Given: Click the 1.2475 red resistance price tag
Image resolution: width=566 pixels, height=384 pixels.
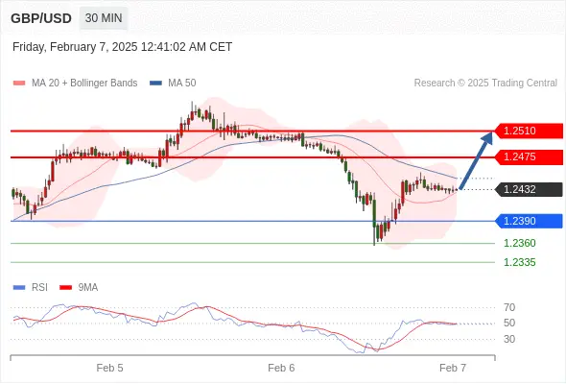Looking at the screenshot, I should coord(529,156).
